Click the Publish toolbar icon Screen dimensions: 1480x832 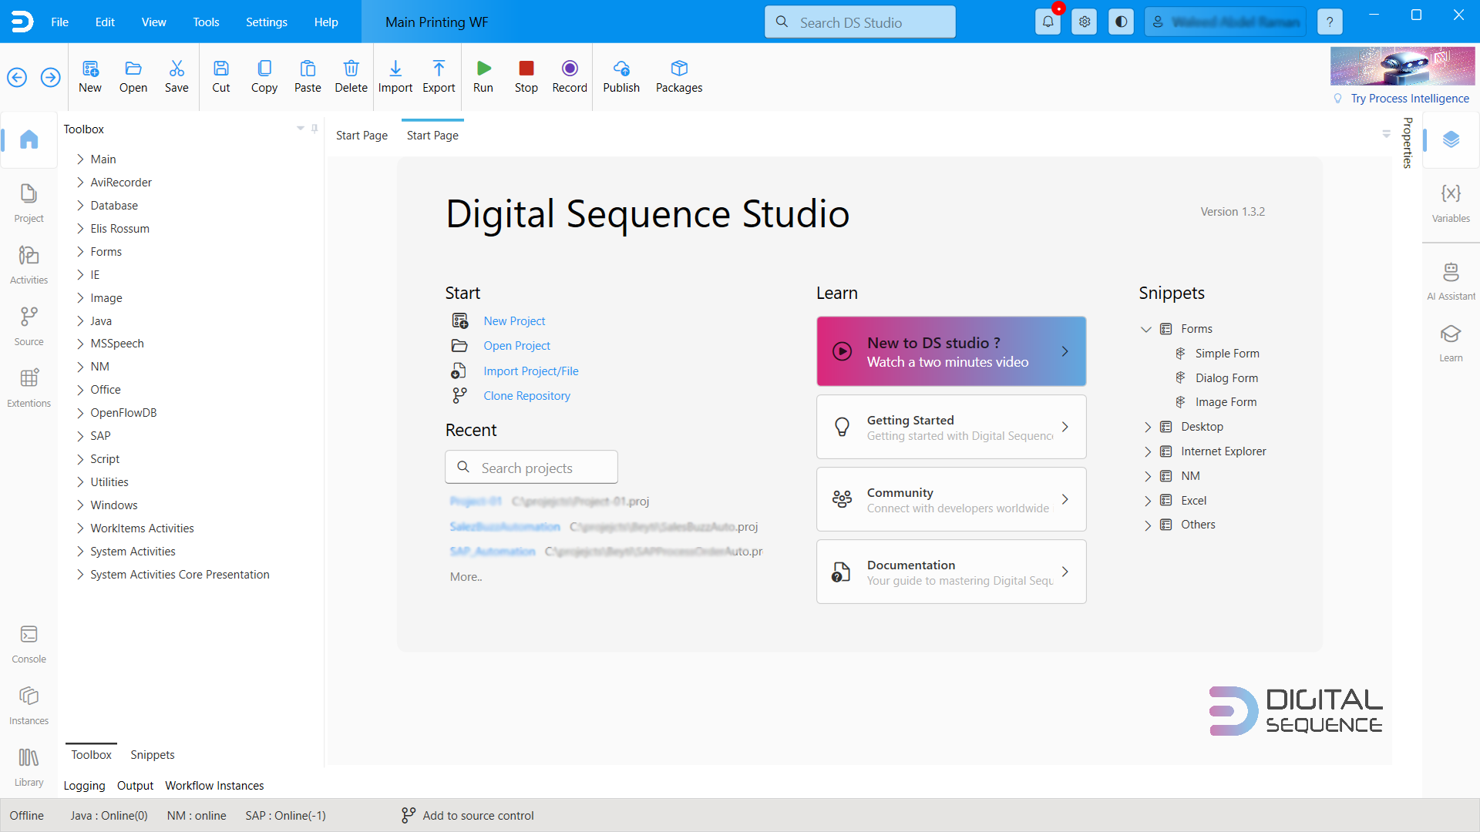(x=621, y=76)
